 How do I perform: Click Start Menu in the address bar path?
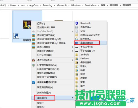click(91, 5)
